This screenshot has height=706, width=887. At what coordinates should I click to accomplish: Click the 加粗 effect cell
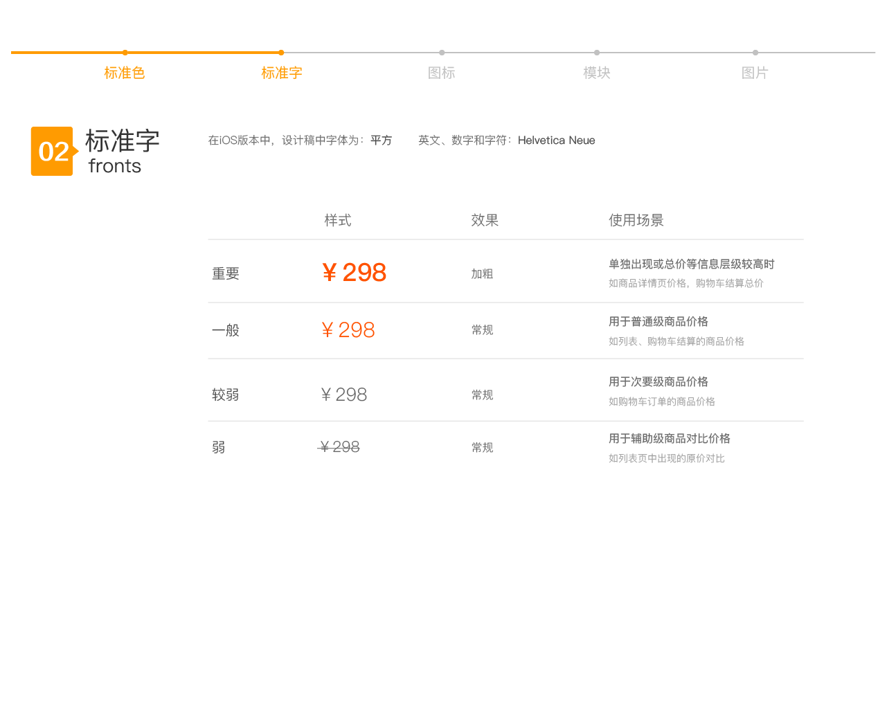point(483,273)
